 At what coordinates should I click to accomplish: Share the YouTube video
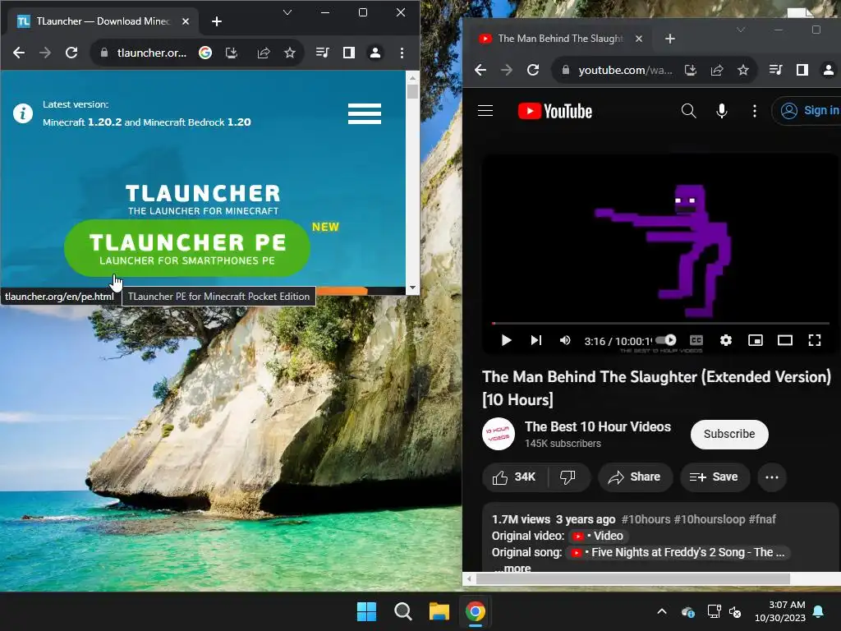[635, 477]
